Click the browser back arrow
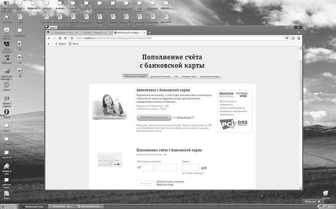The height and width of the screenshot is (209, 336). [48, 38]
